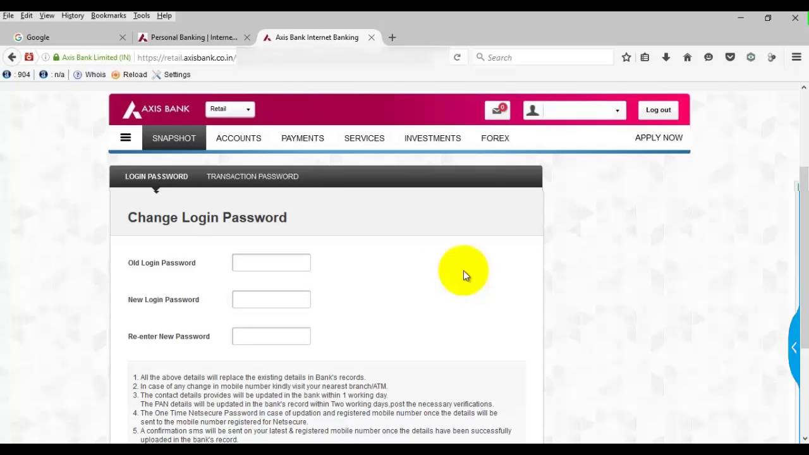Click the New Login Password field

point(271,300)
